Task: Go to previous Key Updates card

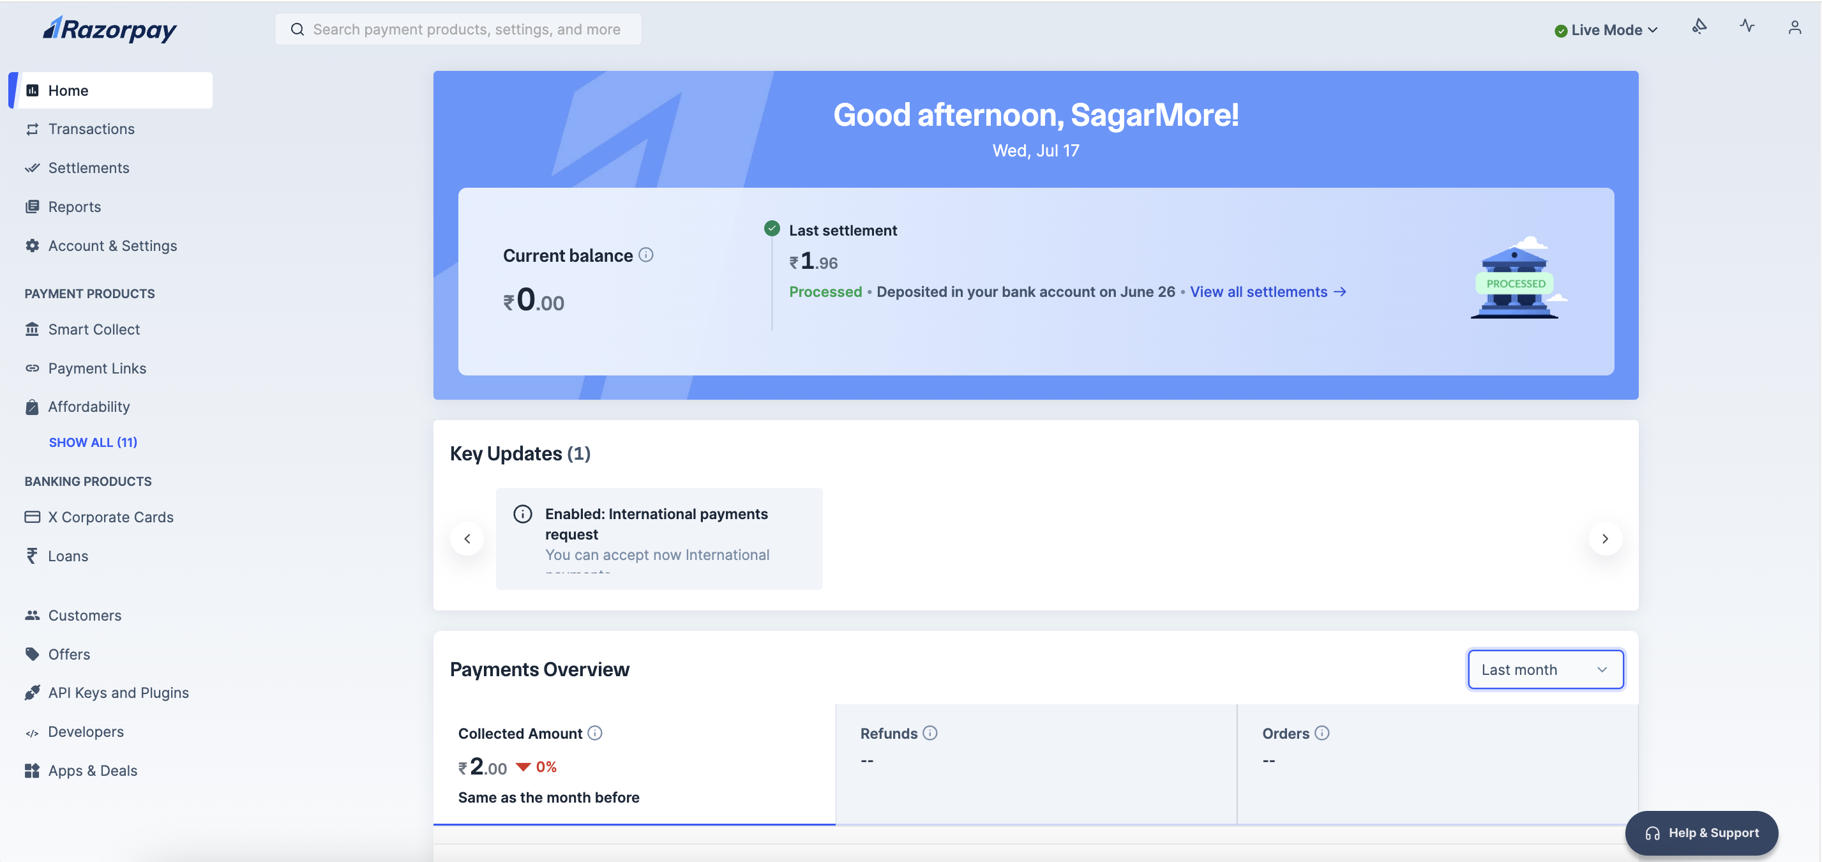Action: click(467, 539)
